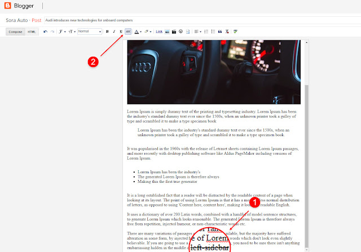The height and width of the screenshot is (252, 361).
Task: Click the post title input field
Action: click(202, 20)
